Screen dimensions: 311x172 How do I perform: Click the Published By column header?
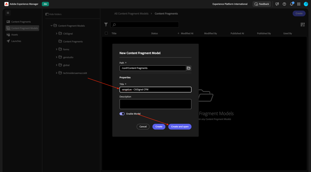(x=264, y=33)
